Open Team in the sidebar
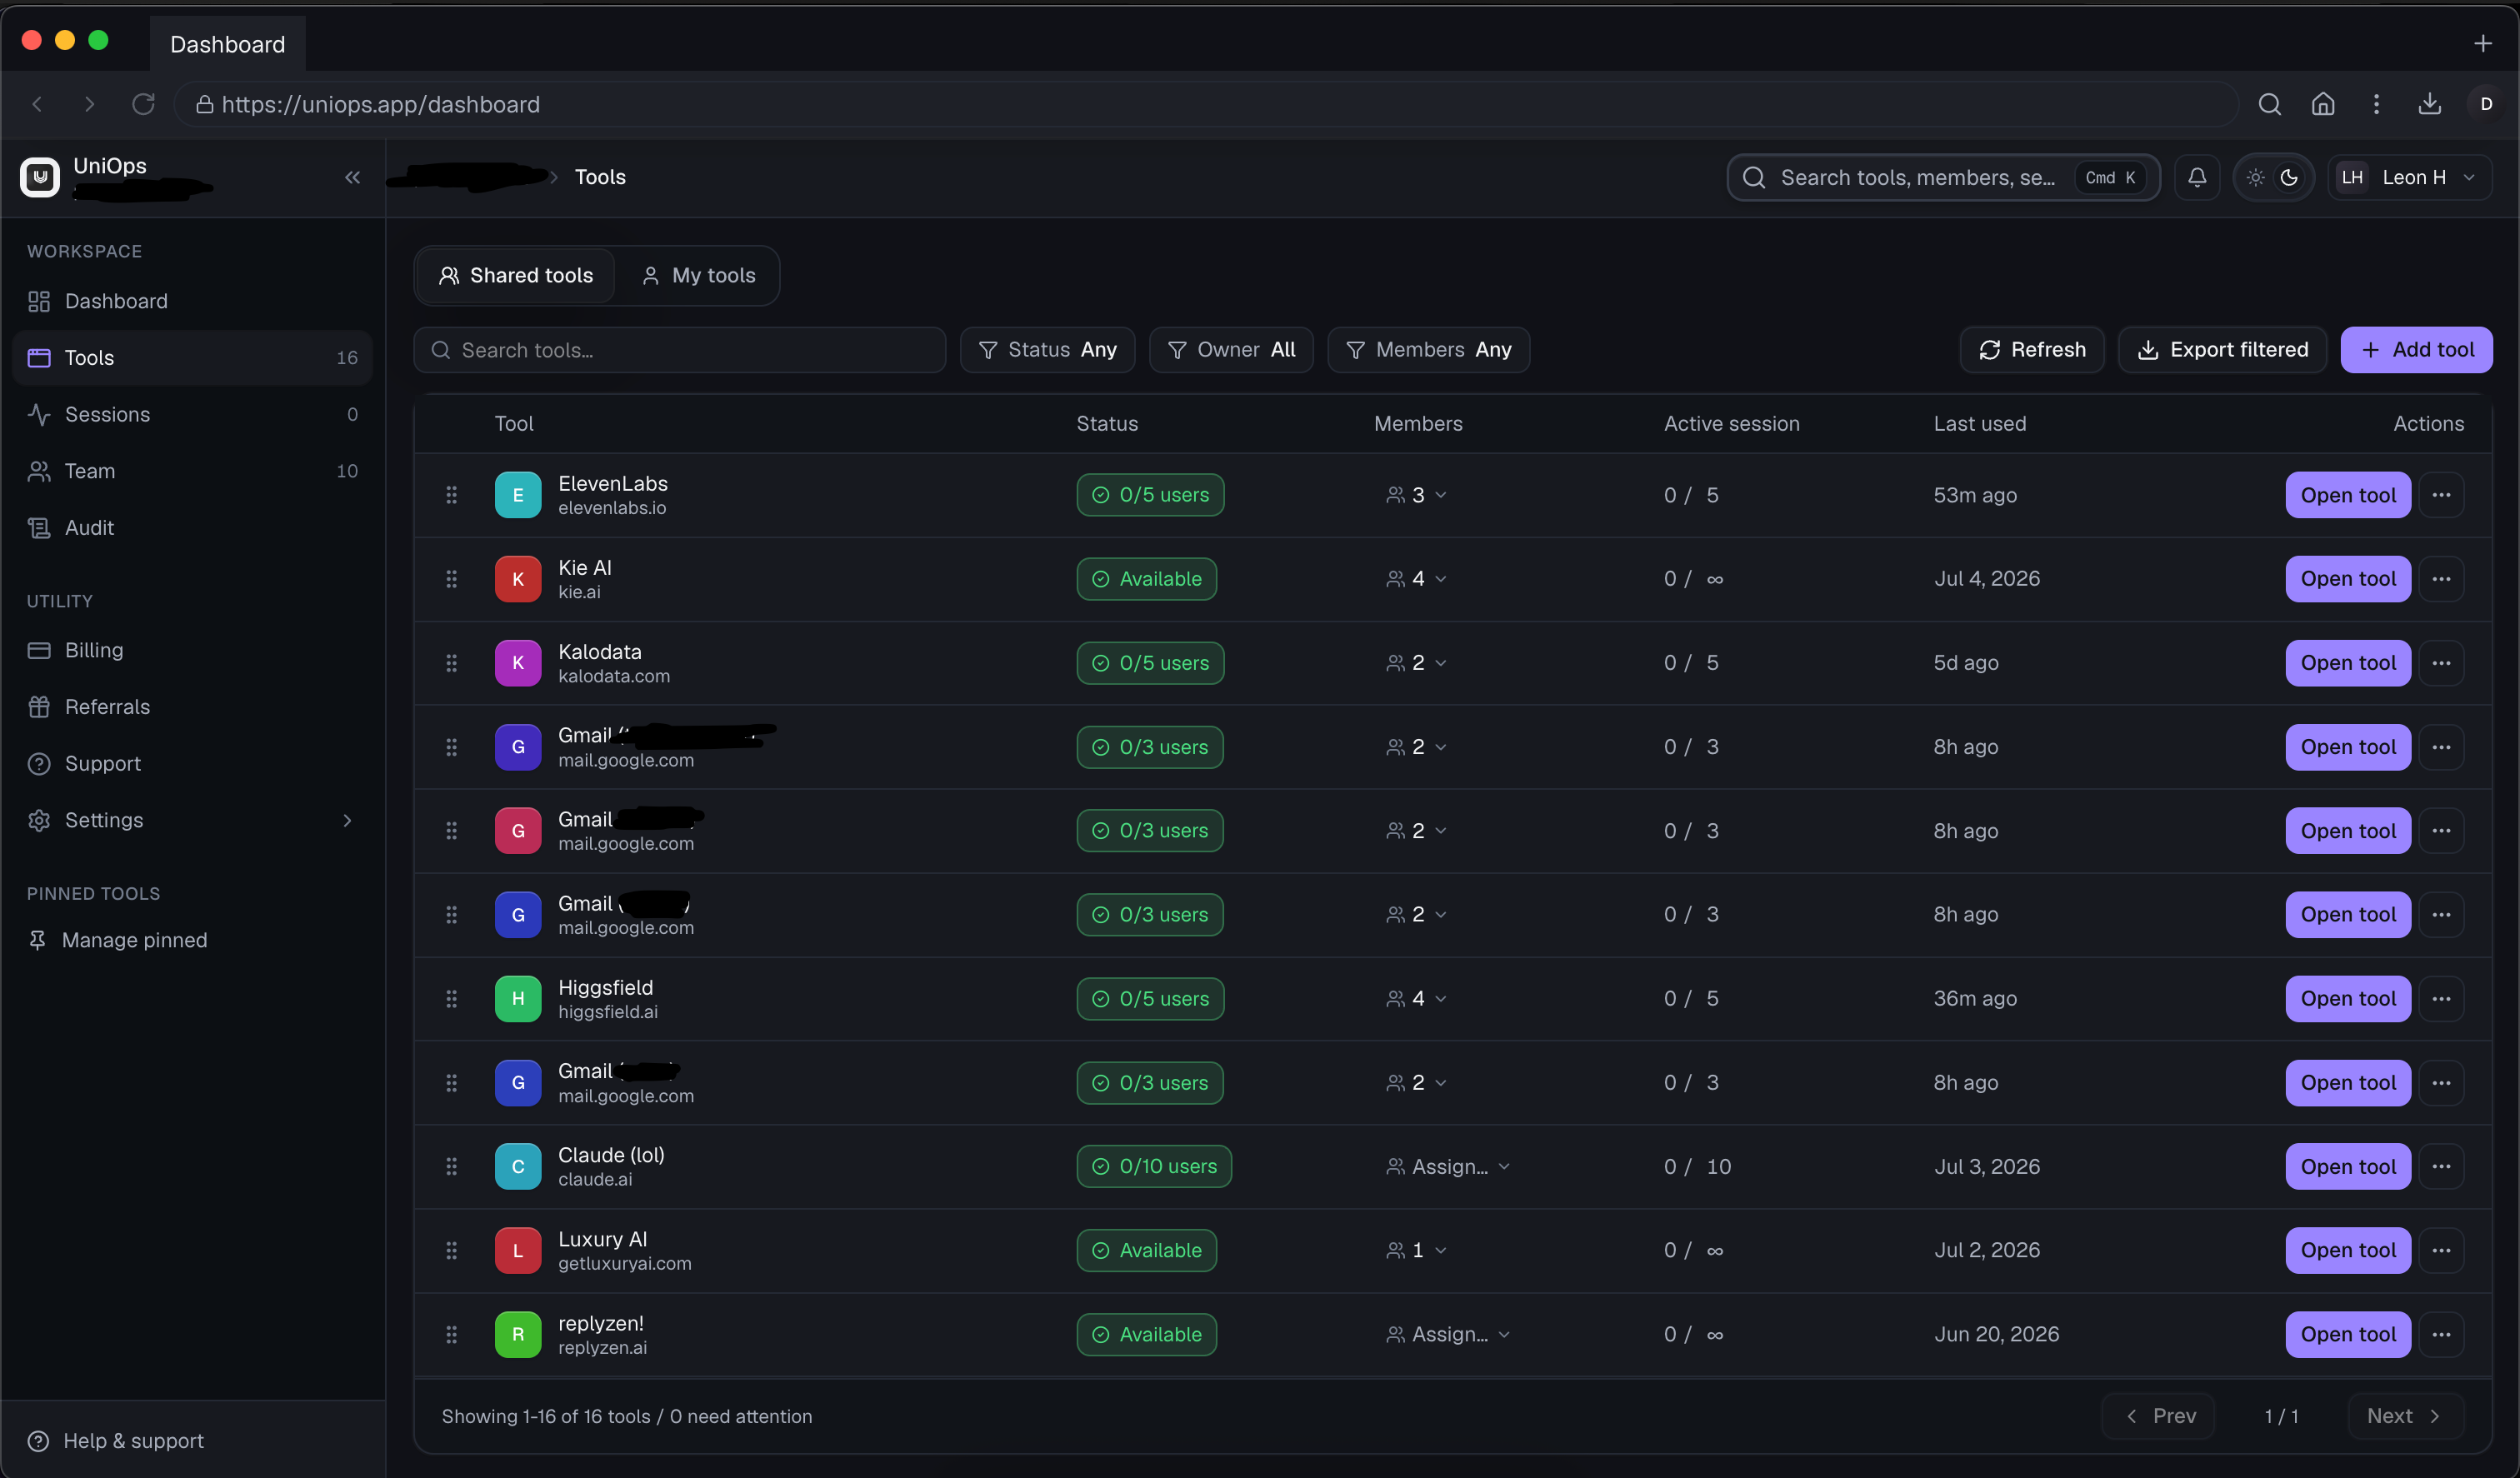The height and width of the screenshot is (1478, 2520). pyautogui.click(x=192, y=471)
